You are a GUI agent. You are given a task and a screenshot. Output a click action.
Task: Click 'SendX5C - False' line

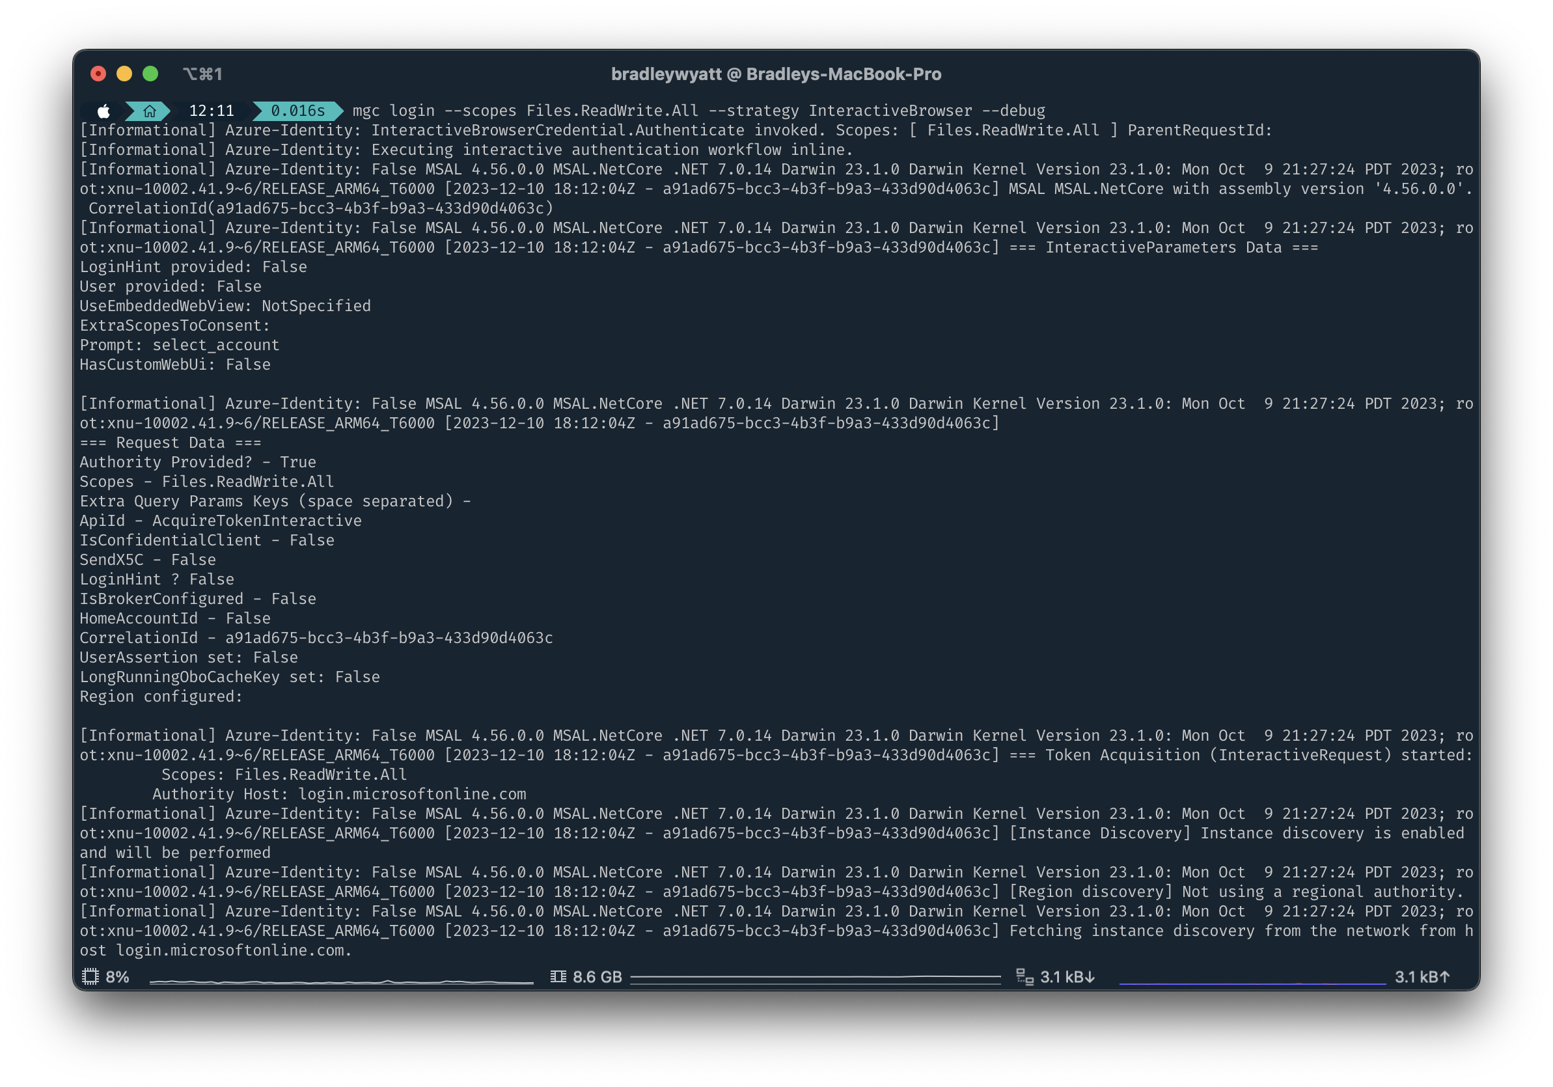pos(148,560)
